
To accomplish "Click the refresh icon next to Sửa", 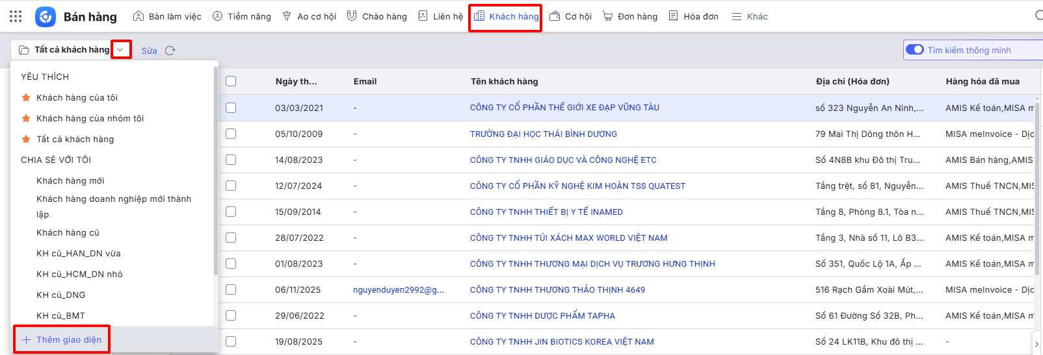I will pos(170,51).
